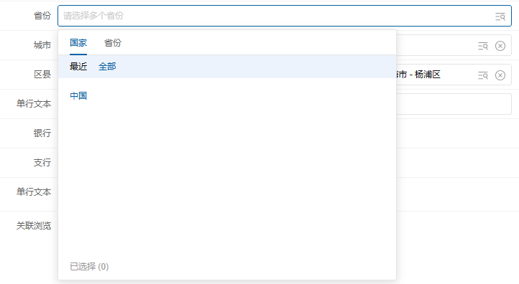The image size is (519, 284).
Task: Click the 省份 field label
Action: click(x=42, y=16)
